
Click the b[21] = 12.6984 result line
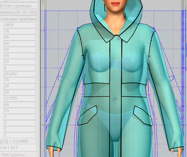[18, 141]
